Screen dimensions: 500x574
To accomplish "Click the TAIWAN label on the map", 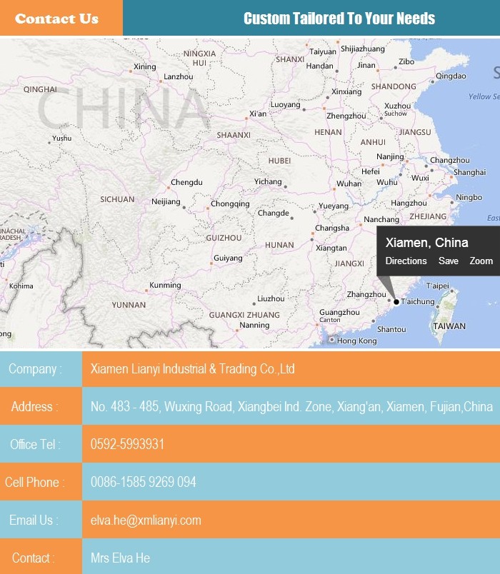I will click(x=449, y=326).
